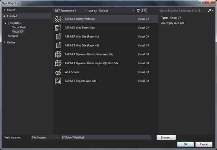Viewport: 217px width, 150px height.
Task: Open the .NET Framework 4 dropdown
Action: click(70, 11)
